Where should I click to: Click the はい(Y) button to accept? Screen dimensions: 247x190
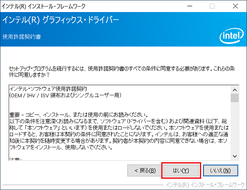point(181,171)
